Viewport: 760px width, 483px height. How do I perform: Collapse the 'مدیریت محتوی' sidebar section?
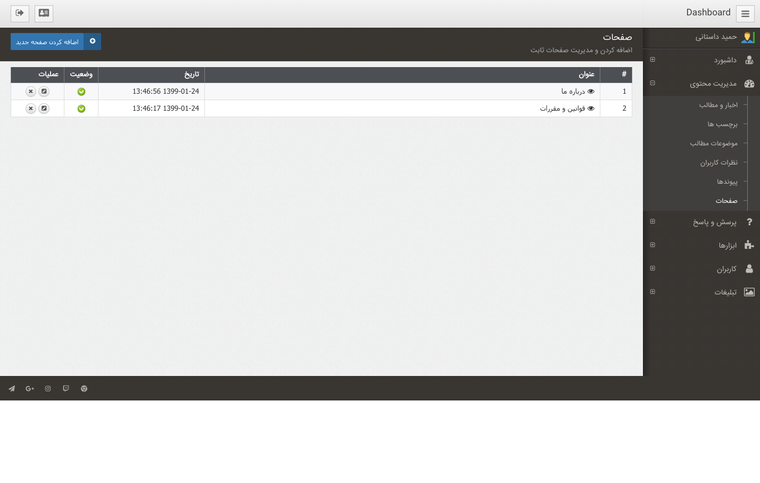(652, 83)
